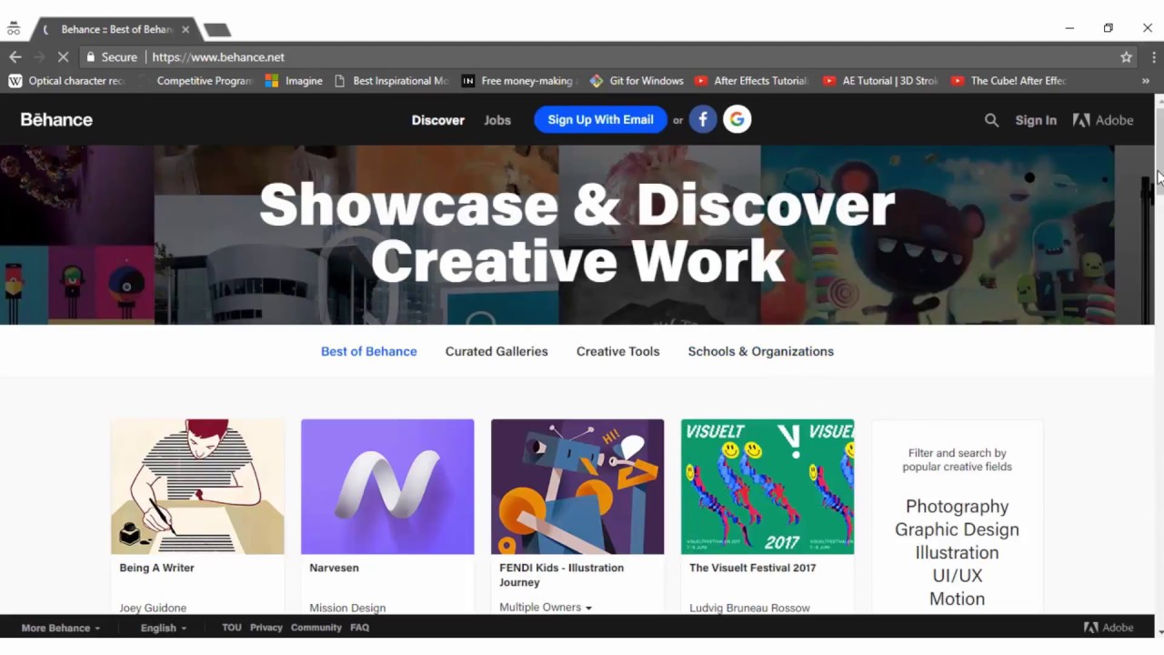Click Sign In link
The height and width of the screenshot is (655, 1164).
(x=1036, y=120)
